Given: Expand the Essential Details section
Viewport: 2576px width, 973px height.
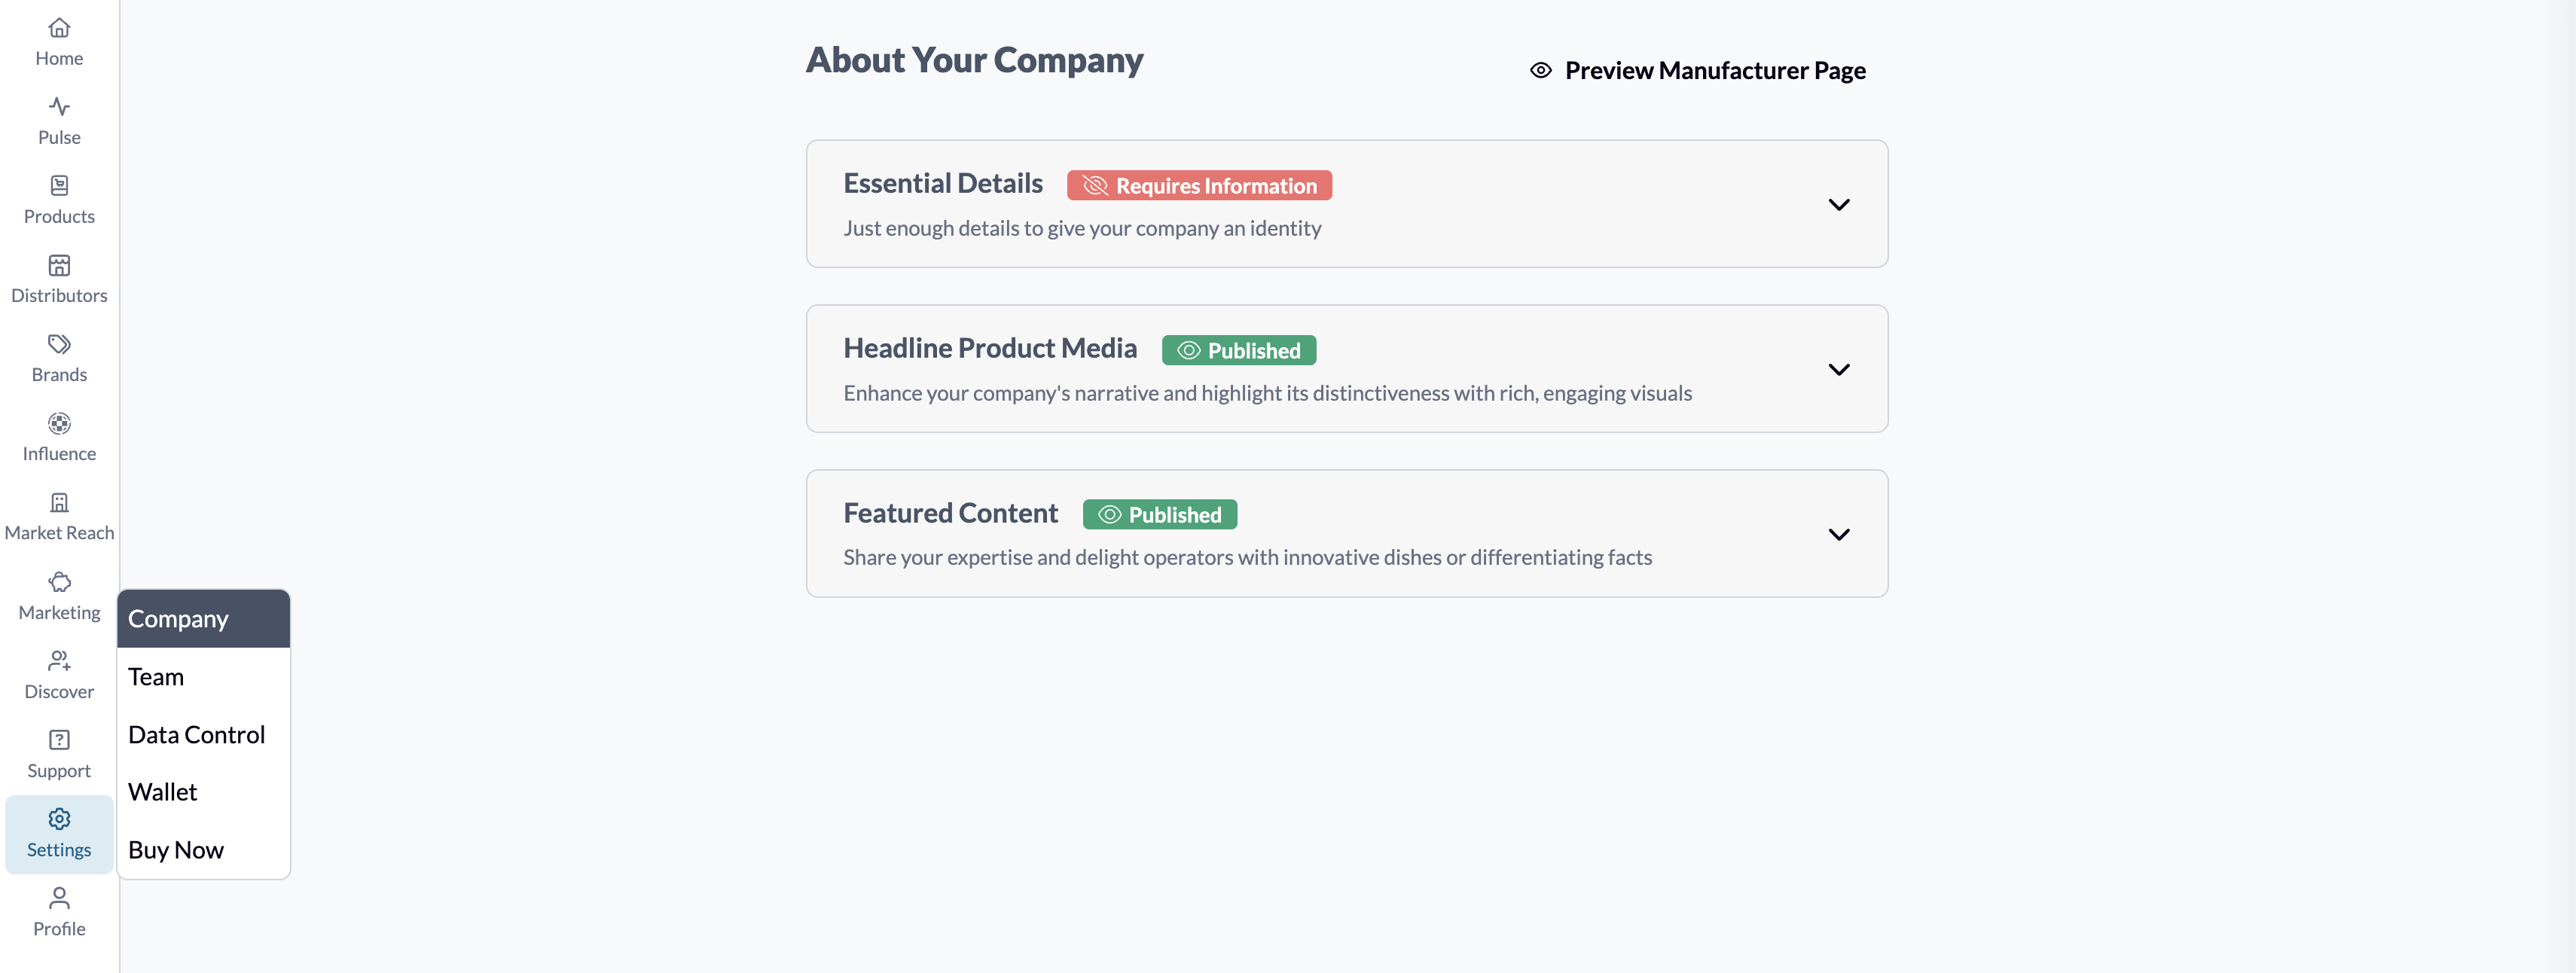Looking at the screenshot, I should [x=1838, y=204].
